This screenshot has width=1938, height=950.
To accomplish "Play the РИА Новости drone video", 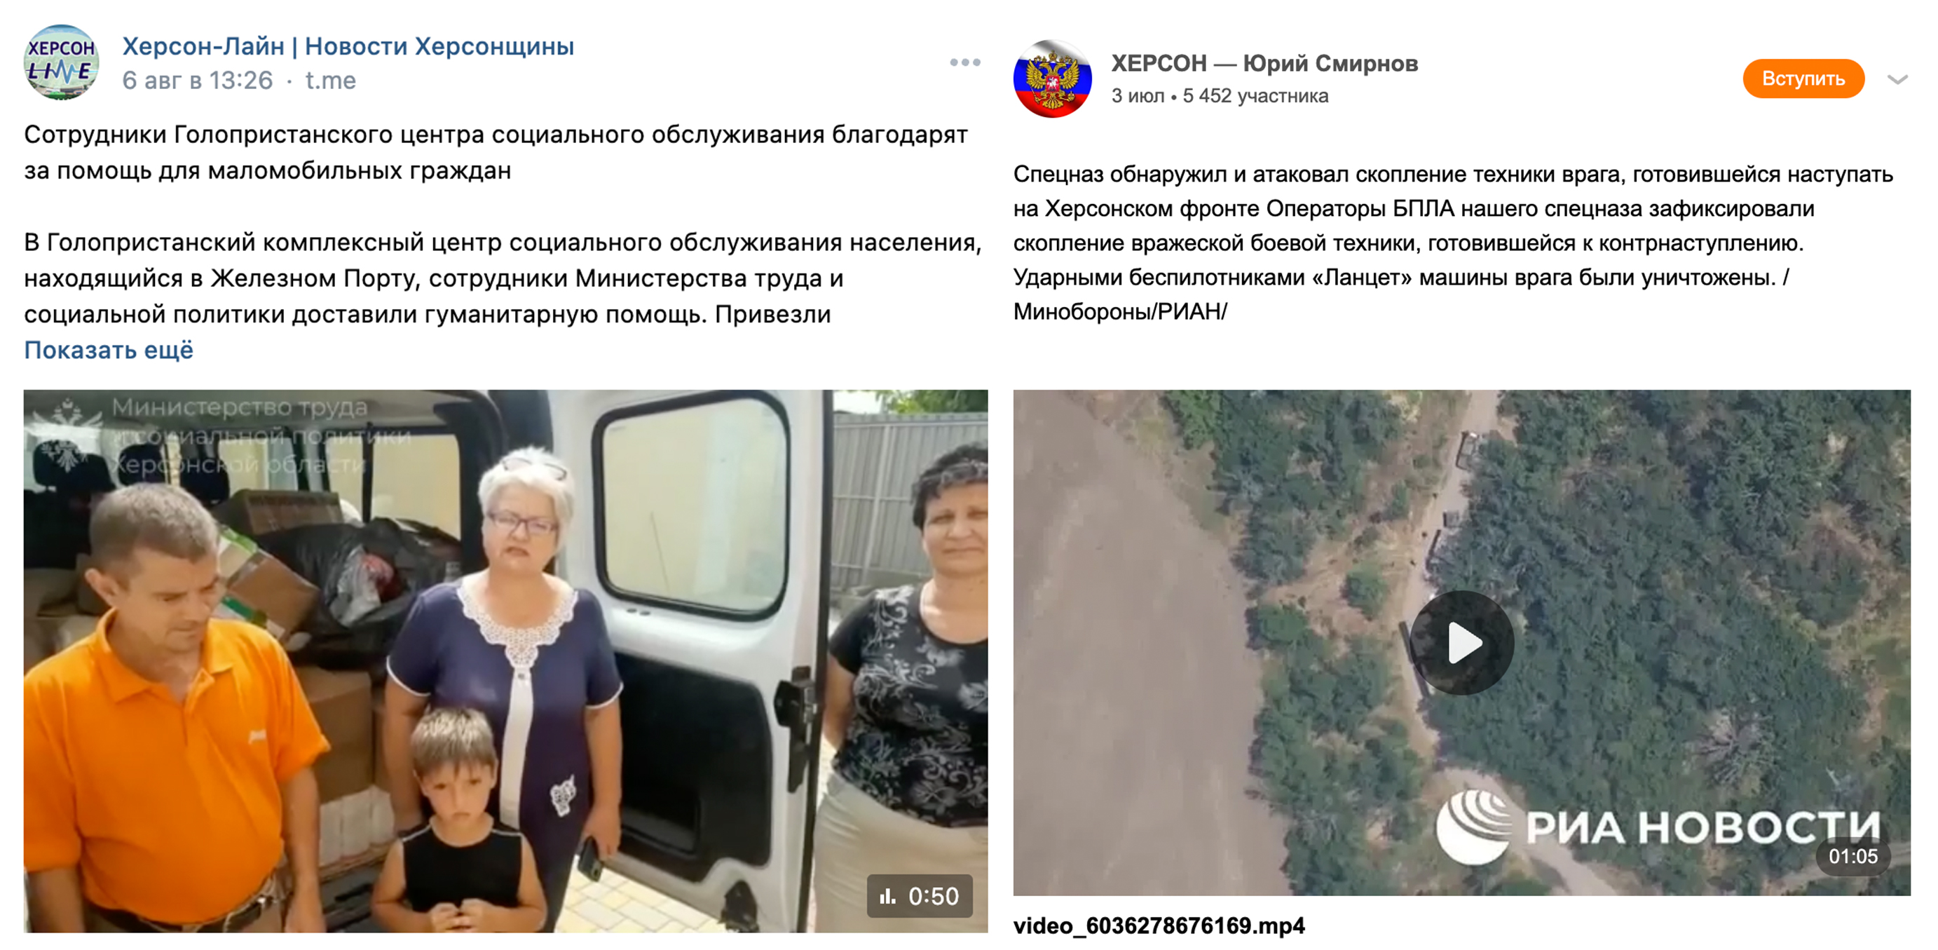I will (1461, 642).
